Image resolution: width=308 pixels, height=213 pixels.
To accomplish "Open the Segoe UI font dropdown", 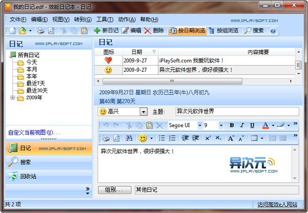I will 200,125.
